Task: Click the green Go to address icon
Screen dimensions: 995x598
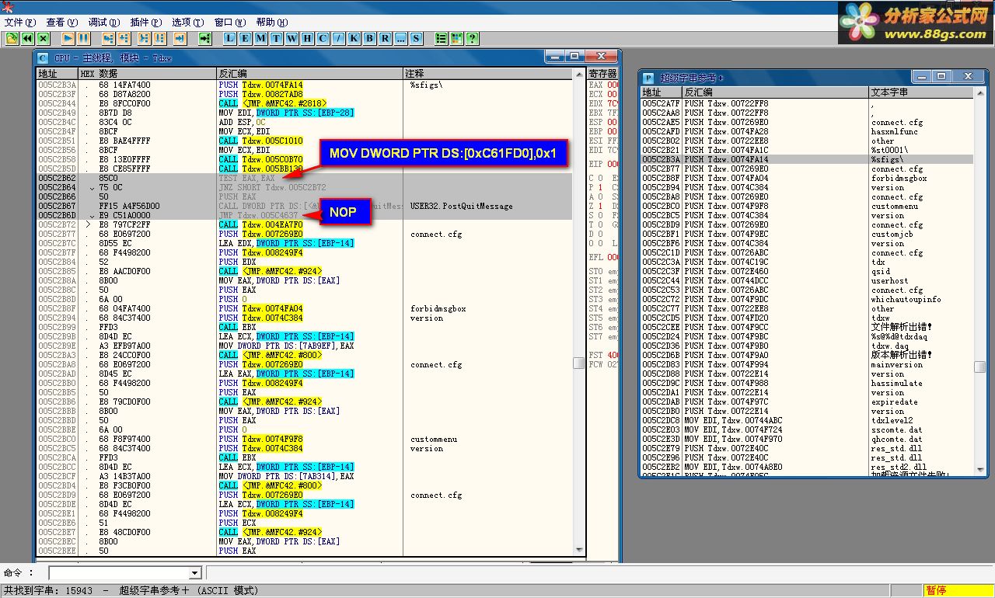Action: [x=204, y=38]
